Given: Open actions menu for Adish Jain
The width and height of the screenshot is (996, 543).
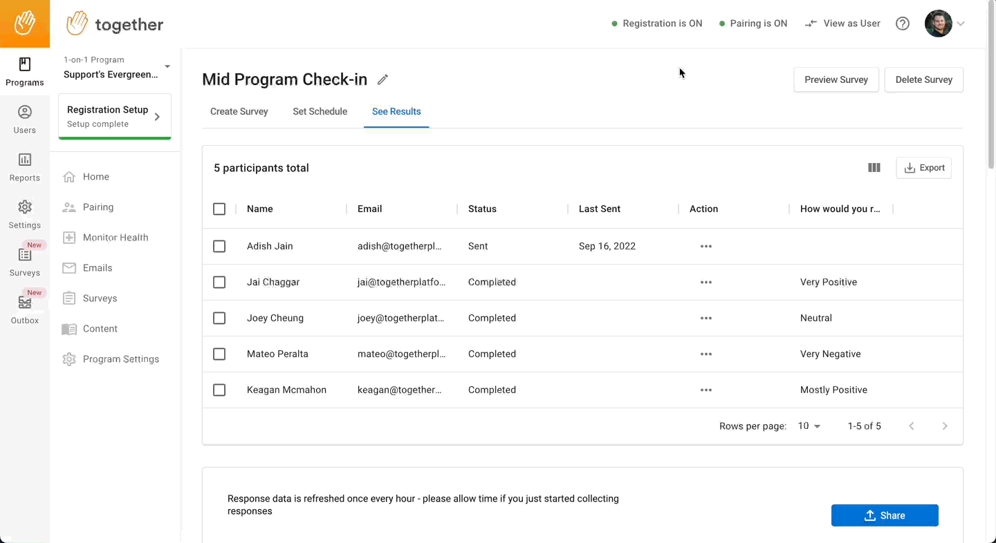Looking at the screenshot, I should click(705, 247).
